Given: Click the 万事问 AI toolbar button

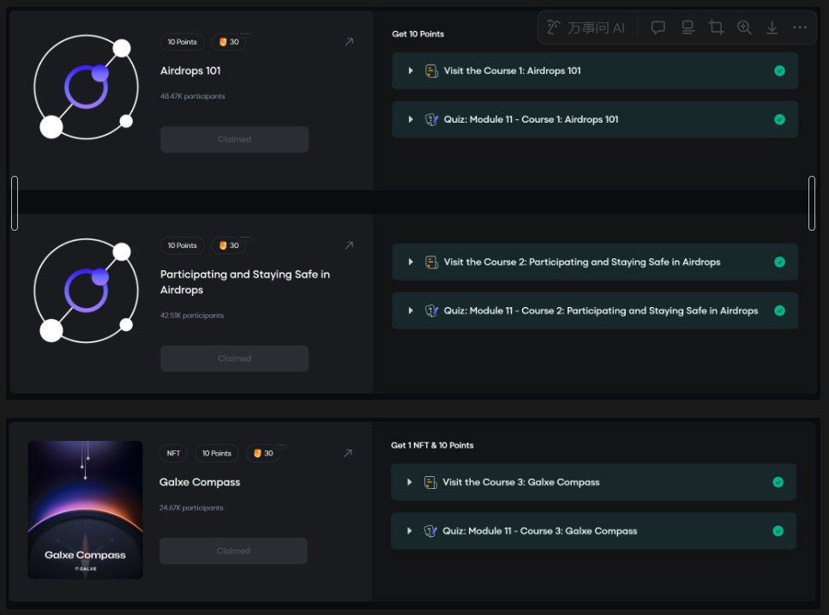Looking at the screenshot, I should point(587,27).
